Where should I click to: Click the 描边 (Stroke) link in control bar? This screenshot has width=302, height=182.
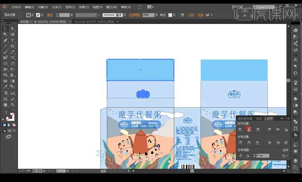pyautogui.click(x=50, y=15)
